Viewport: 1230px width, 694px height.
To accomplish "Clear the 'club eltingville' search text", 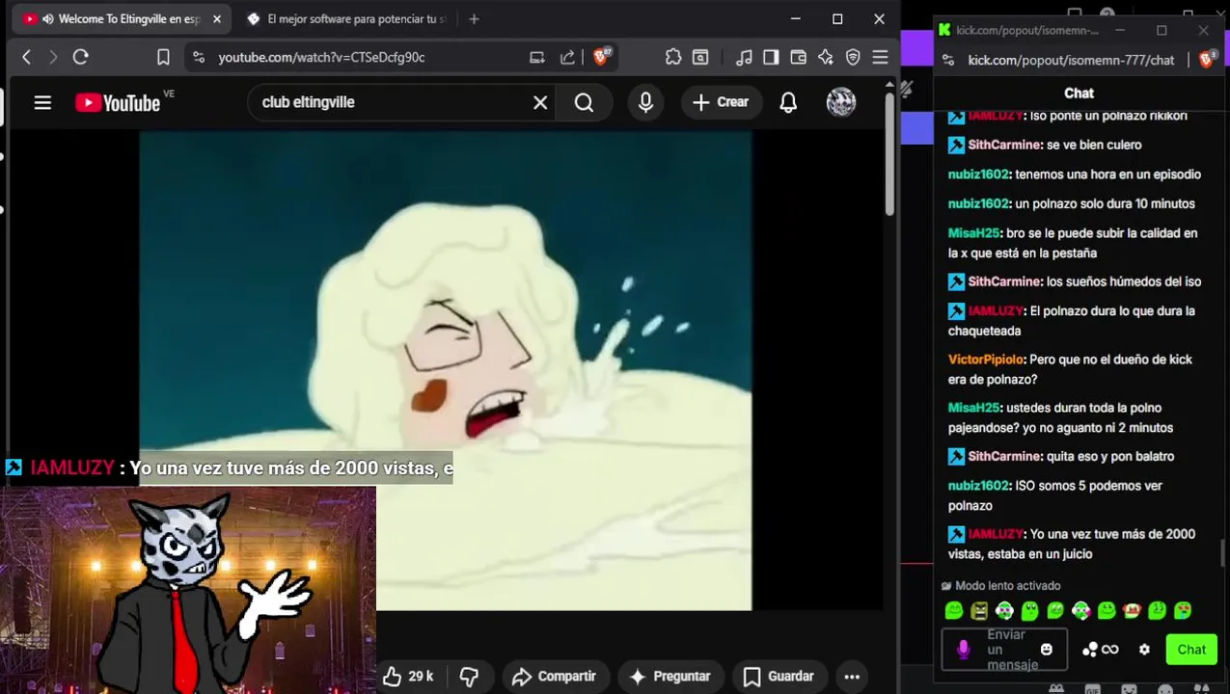I will click(x=540, y=102).
